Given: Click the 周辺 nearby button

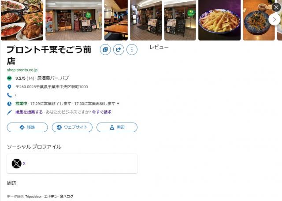Looking at the screenshot, I should [117, 127].
